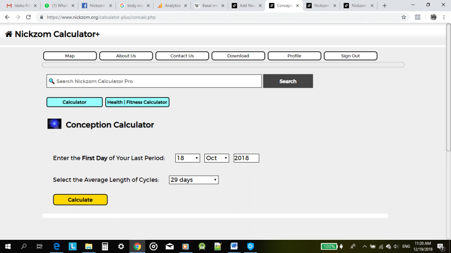
Task: Open the Windows Start menu
Action: pyautogui.click(x=8, y=246)
